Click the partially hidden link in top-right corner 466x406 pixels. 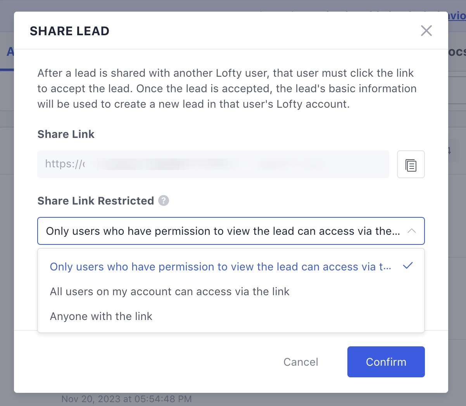coord(457,16)
